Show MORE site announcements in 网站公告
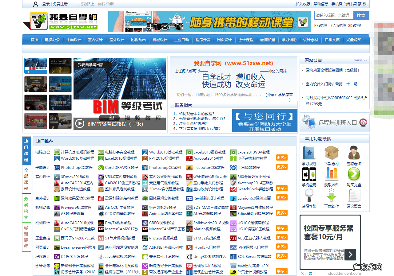This screenshot has width=394, height=276. (x=360, y=60)
